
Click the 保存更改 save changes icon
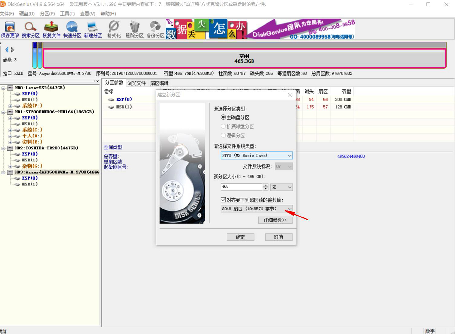(10, 29)
